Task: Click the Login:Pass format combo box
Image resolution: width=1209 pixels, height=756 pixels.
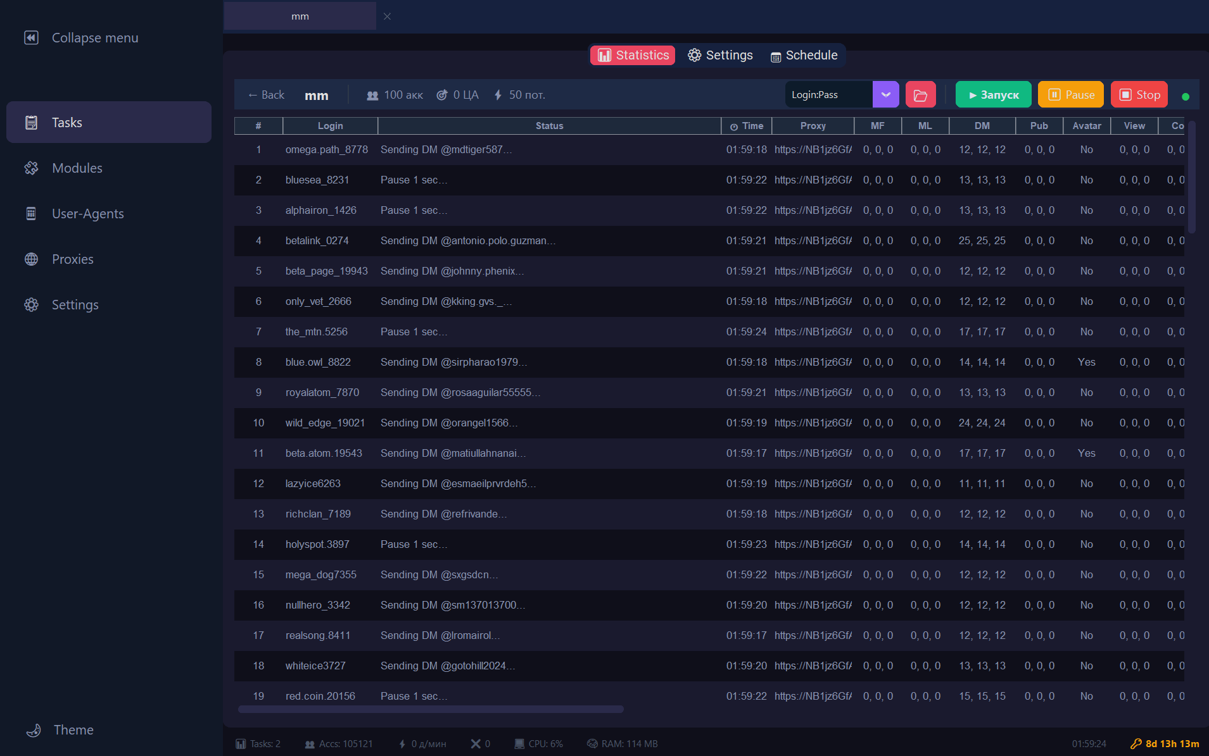Action: [828, 95]
